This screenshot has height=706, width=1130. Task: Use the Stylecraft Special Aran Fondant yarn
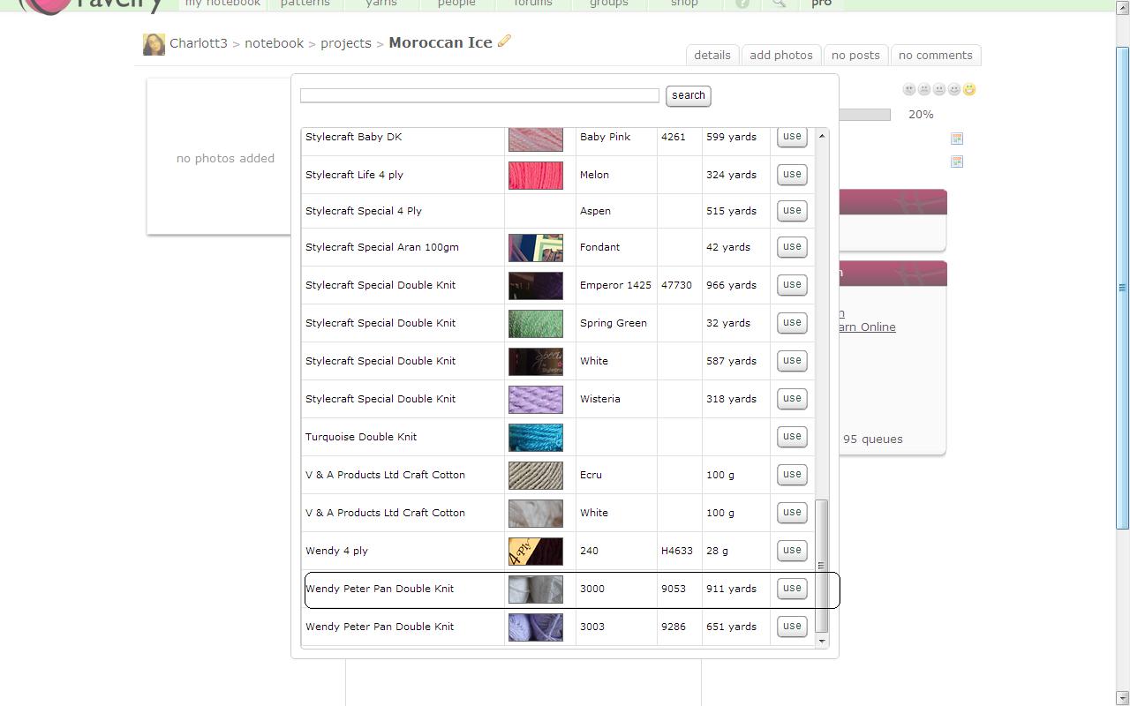pos(792,246)
